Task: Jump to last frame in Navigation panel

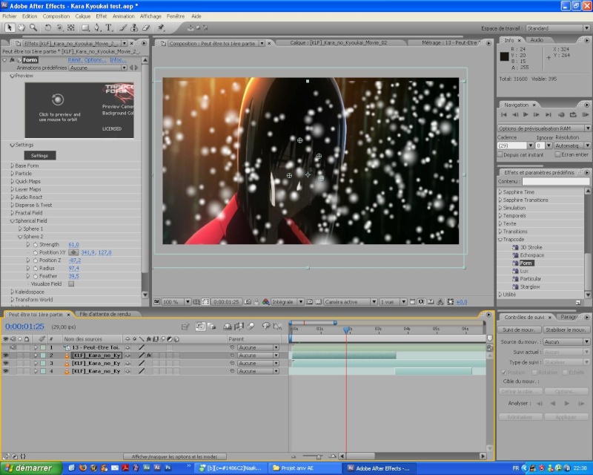Action: (548, 114)
